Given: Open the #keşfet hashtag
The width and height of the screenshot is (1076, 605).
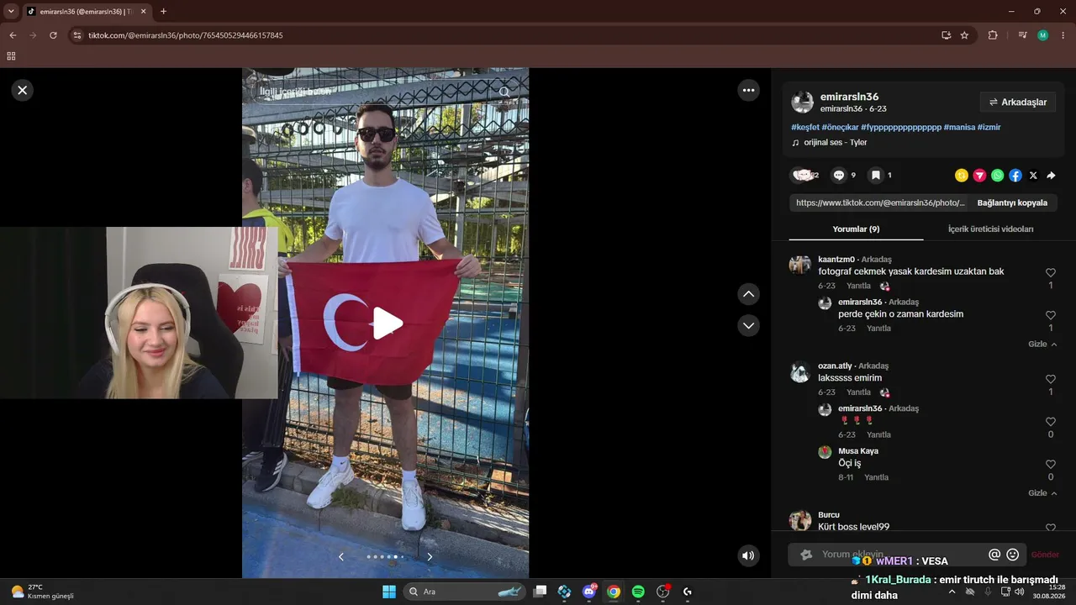Looking at the screenshot, I should click(804, 127).
